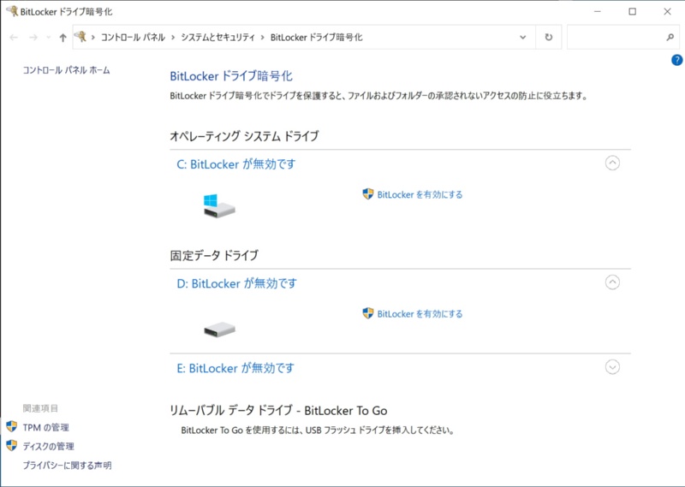Turn on BitLocker for D: drive

click(x=420, y=314)
